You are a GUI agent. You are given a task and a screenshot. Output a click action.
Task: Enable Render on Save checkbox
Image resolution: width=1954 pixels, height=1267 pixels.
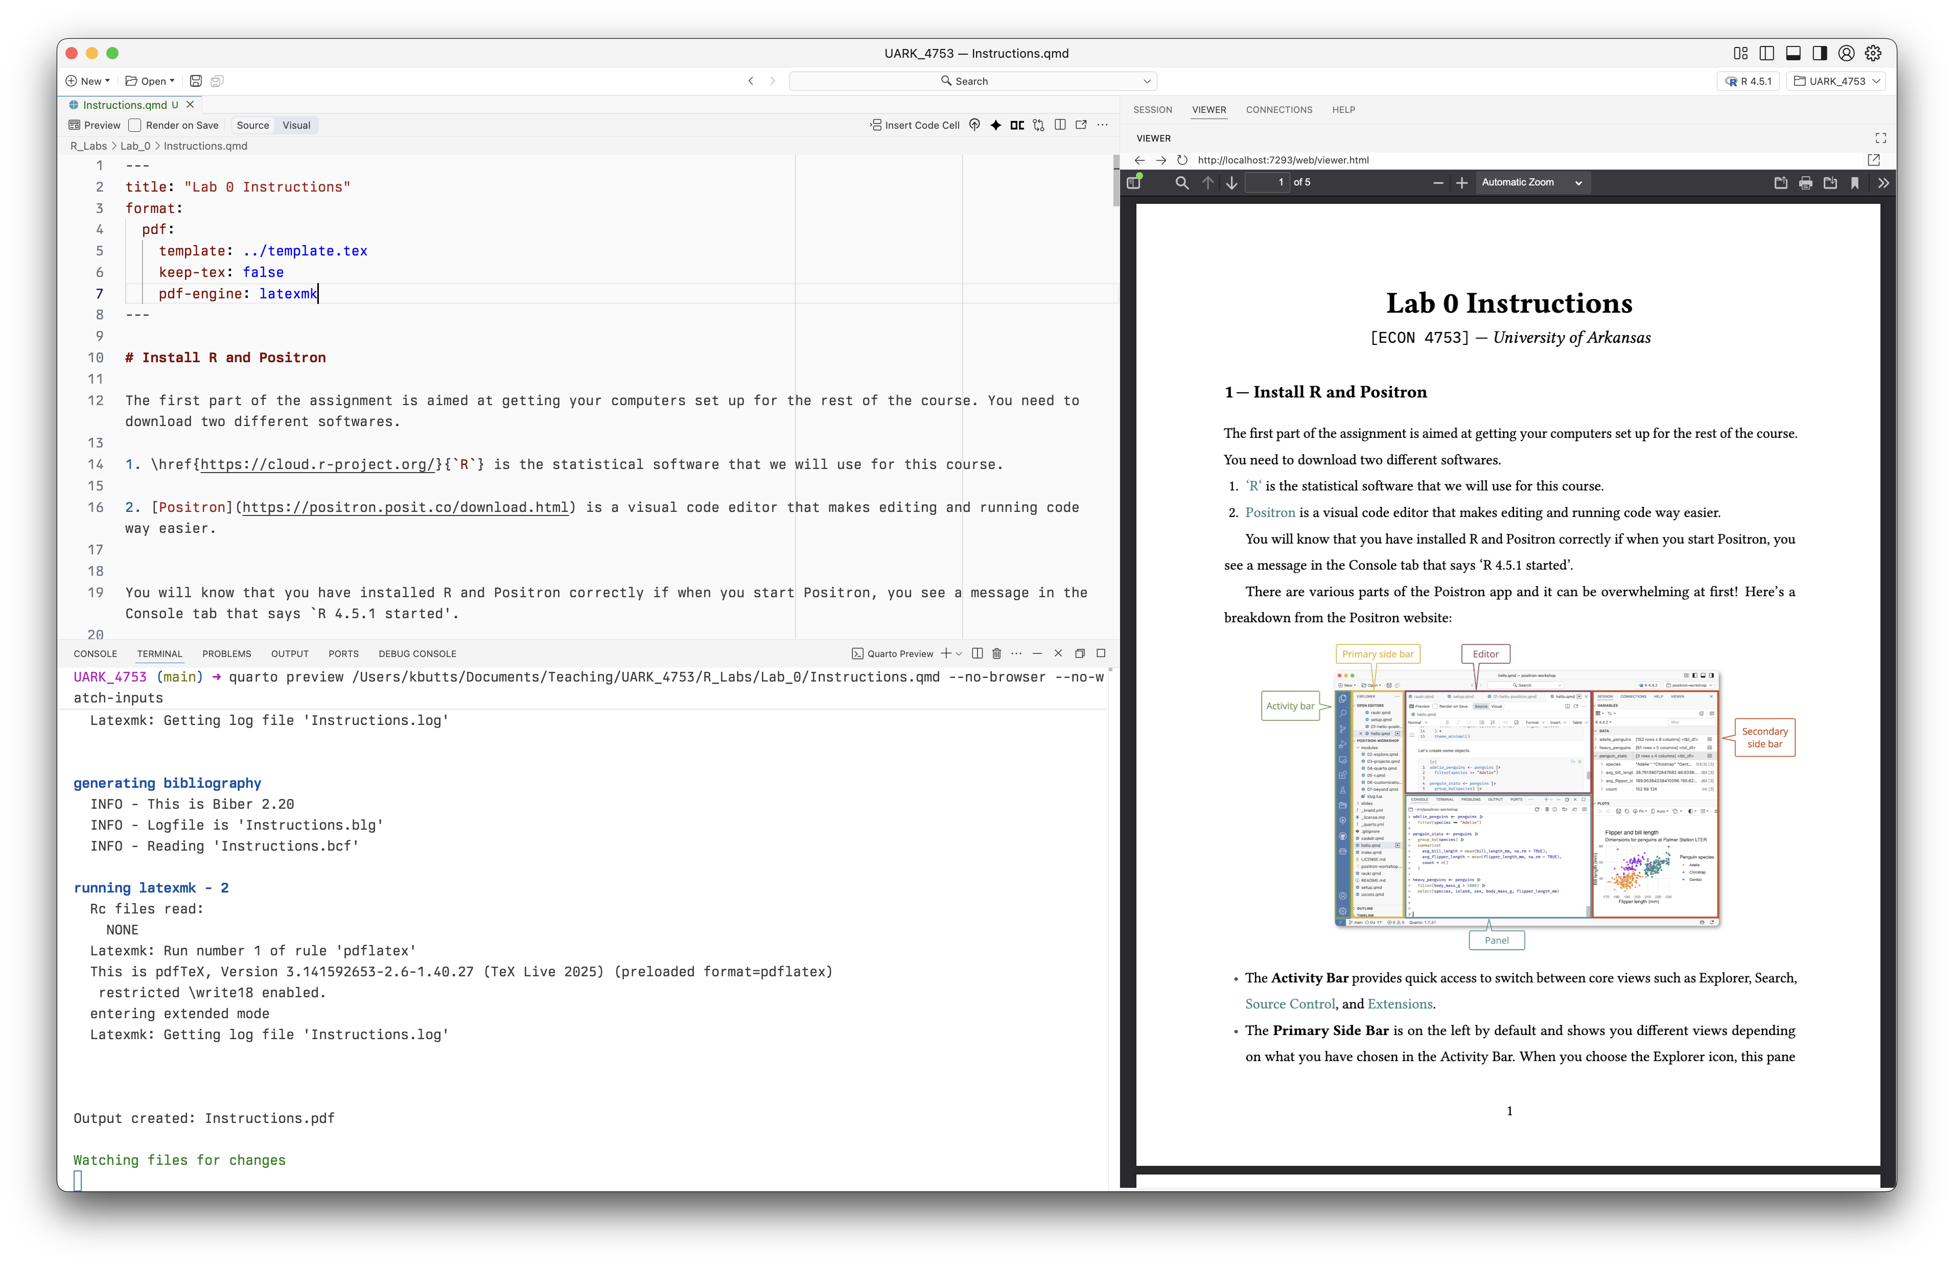[135, 126]
